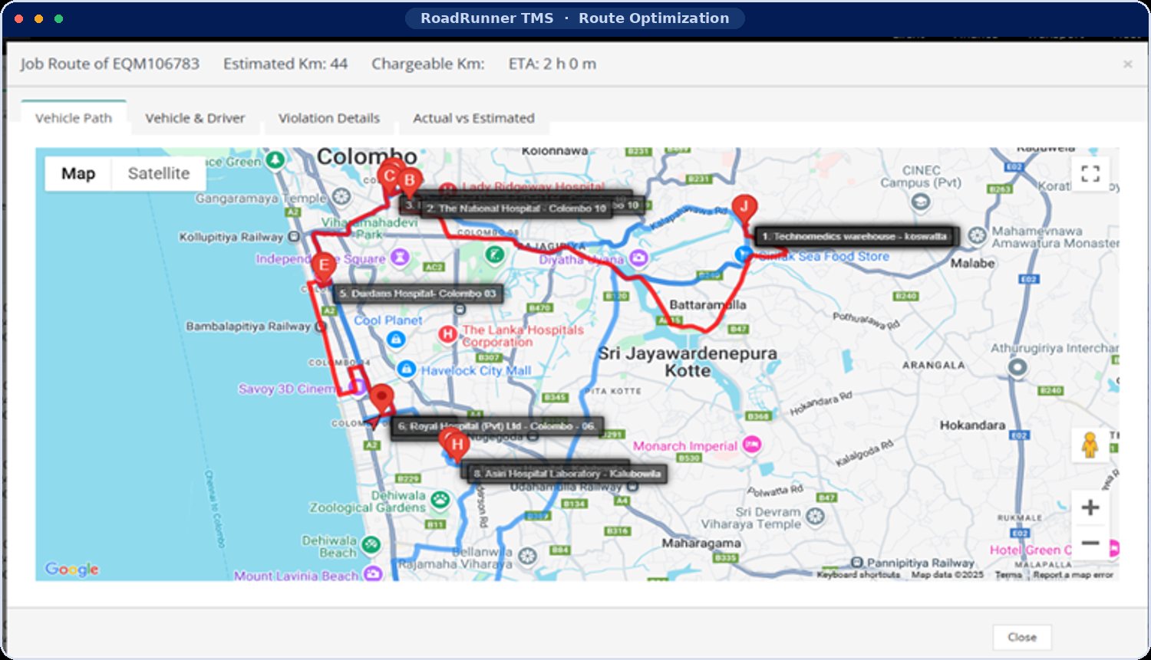Click label '5. Durdans Hospital- Colombo 03'
This screenshot has width=1151, height=660.
pyautogui.click(x=417, y=294)
